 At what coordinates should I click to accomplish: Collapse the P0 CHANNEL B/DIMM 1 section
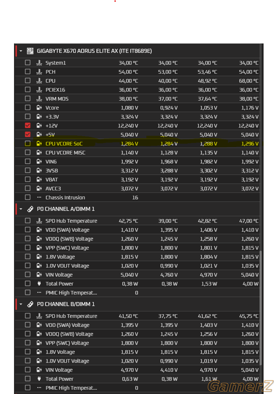click(x=21, y=304)
